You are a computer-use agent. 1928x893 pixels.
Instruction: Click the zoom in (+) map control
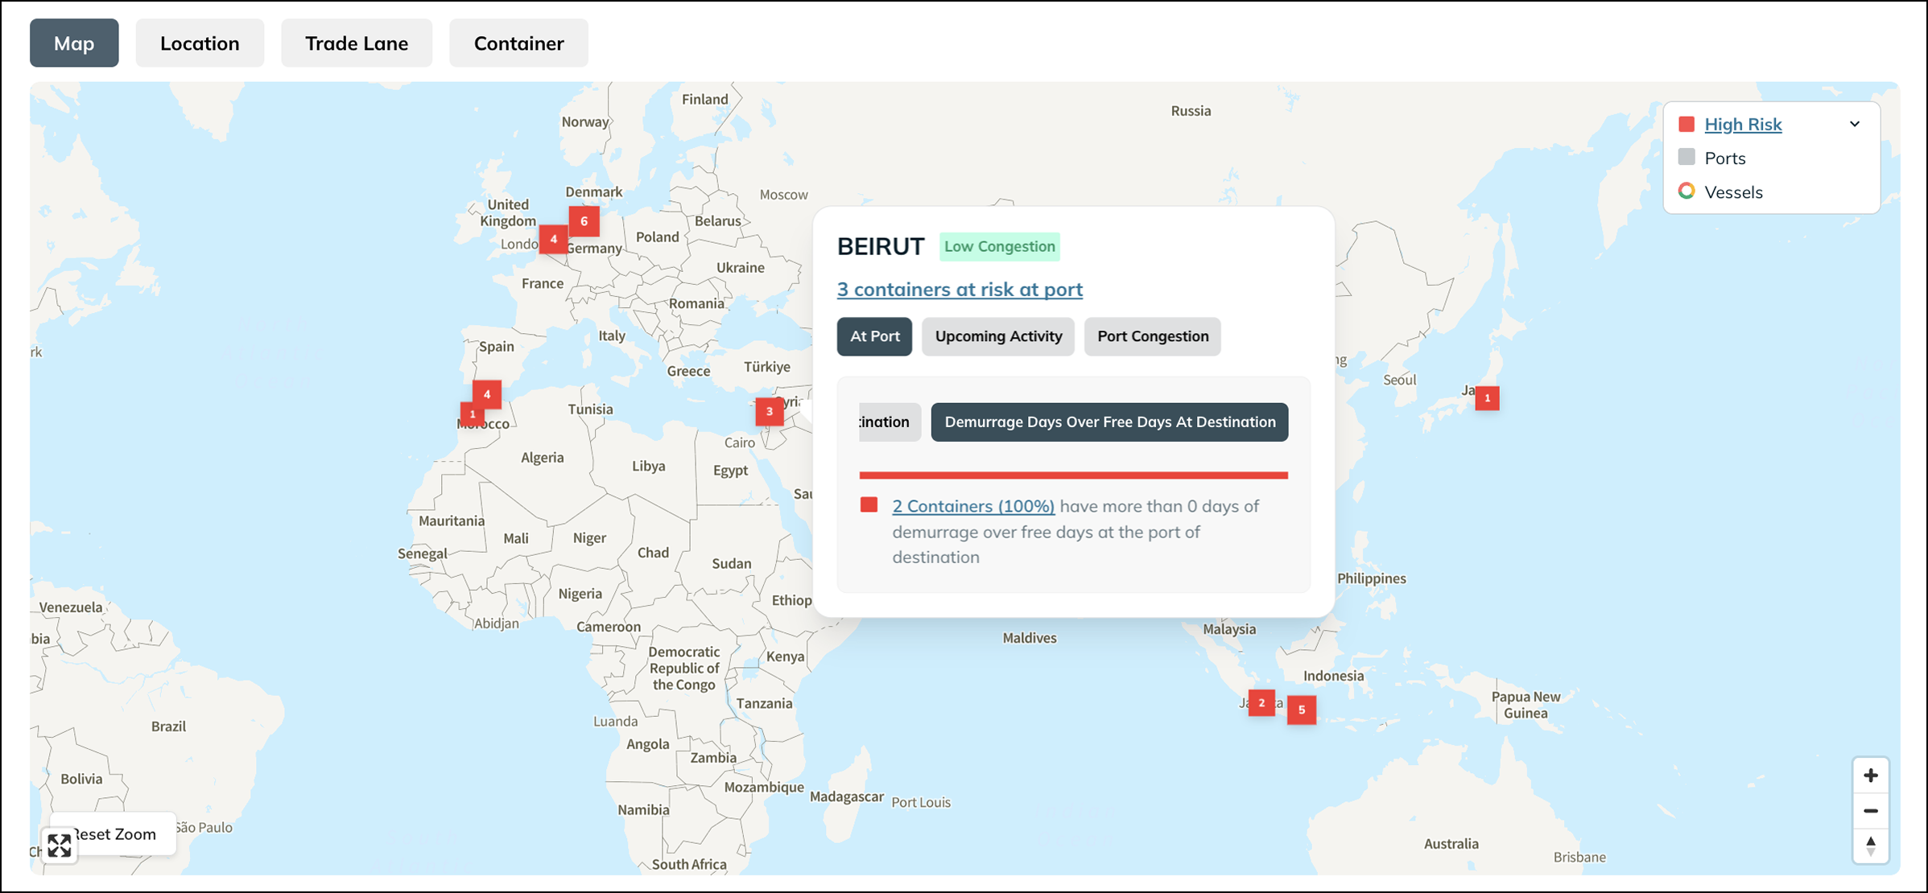(1872, 774)
